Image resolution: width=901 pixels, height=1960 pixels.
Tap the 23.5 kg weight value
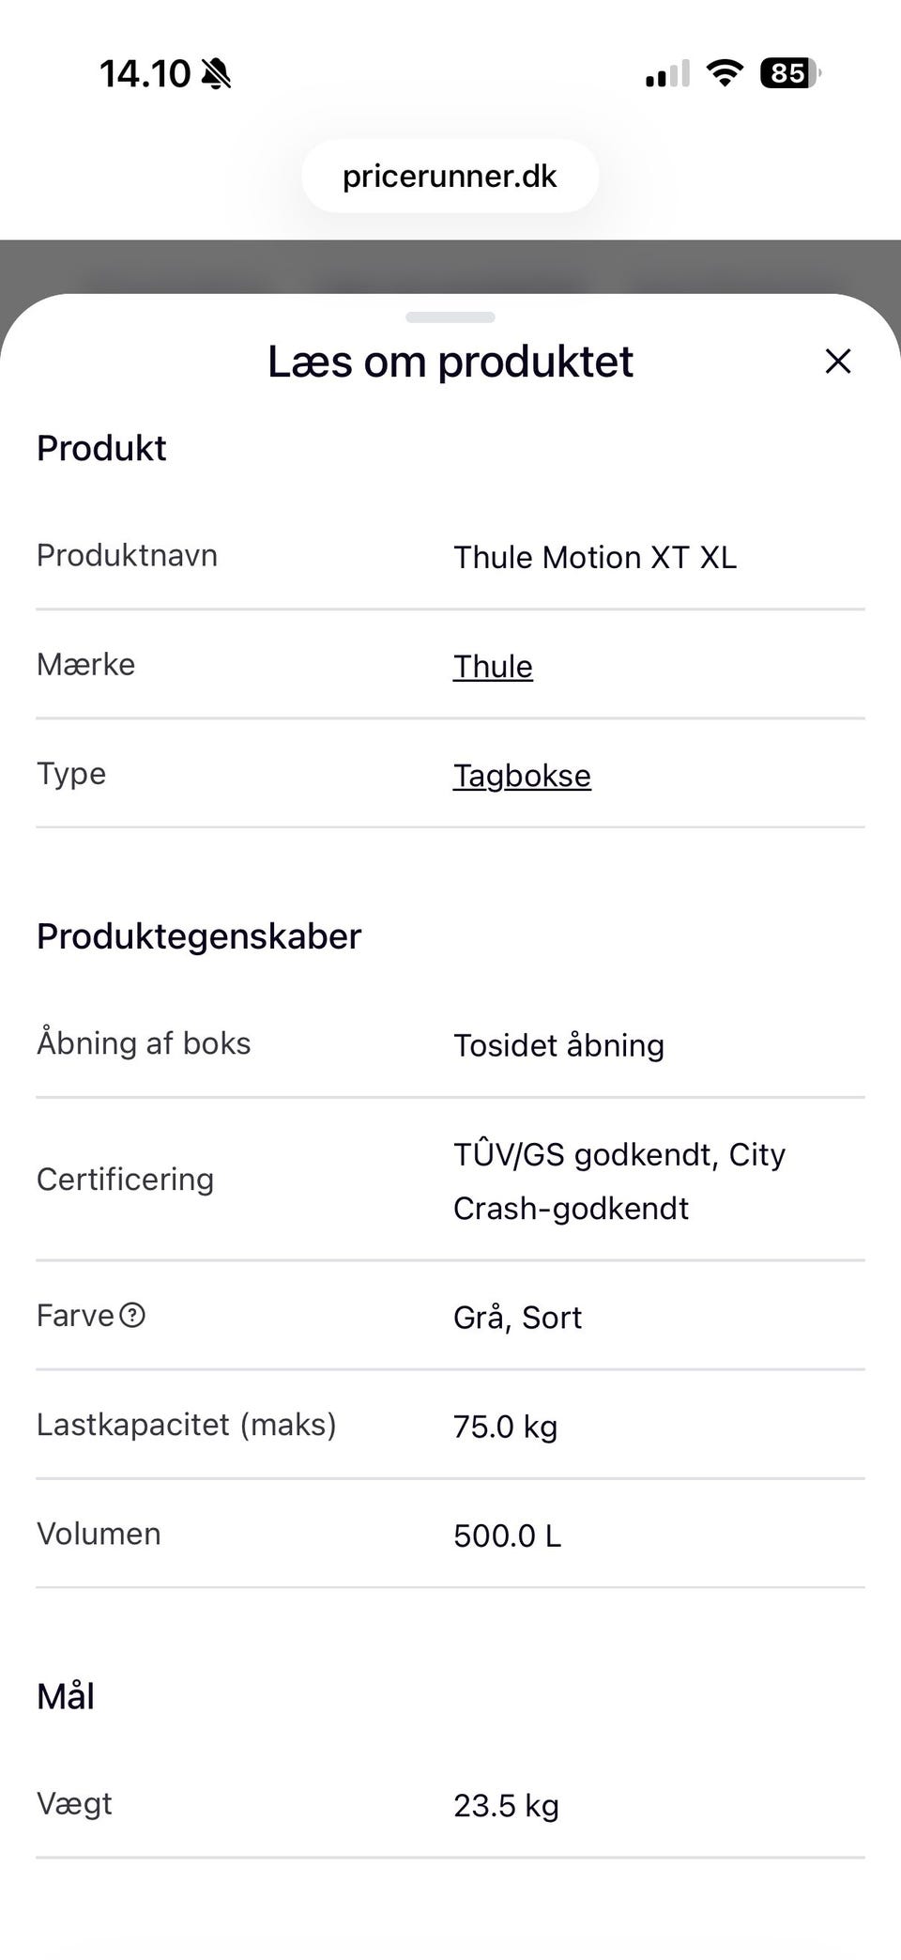point(506,1805)
